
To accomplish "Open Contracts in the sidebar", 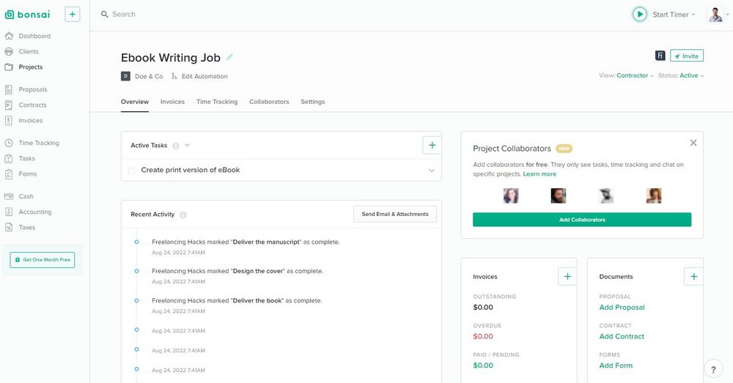I will click(x=32, y=105).
